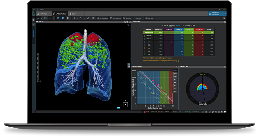The image size is (259, 137).
Task: Click the hamburger menu icon in title bar
Action: [x=34, y=10]
